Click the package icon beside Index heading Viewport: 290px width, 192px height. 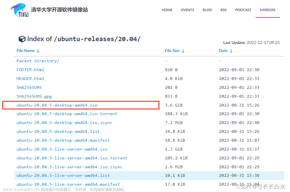click(x=22, y=39)
